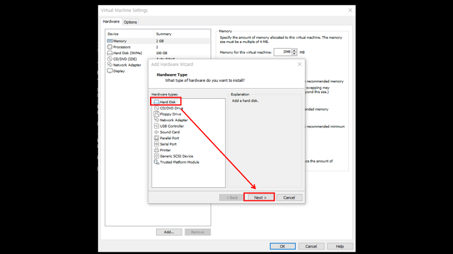Click the CD/DVD (IDE) disc icon

coord(109,59)
